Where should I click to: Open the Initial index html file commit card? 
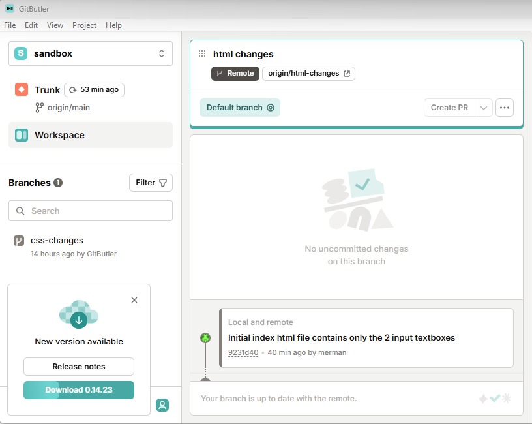(x=366, y=338)
